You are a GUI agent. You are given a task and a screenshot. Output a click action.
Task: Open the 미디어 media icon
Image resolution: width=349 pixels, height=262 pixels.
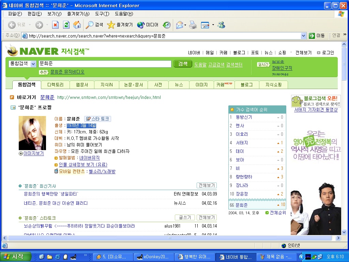(148, 25)
